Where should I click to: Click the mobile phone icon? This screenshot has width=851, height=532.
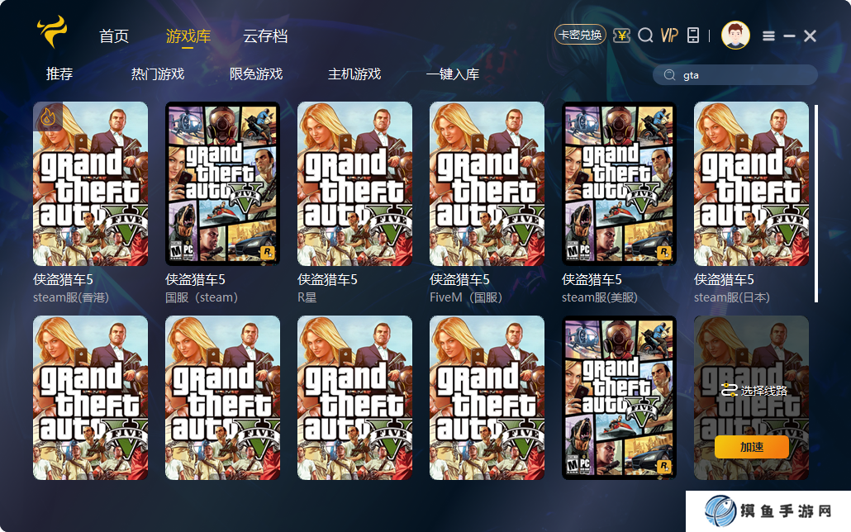coord(693,36)
